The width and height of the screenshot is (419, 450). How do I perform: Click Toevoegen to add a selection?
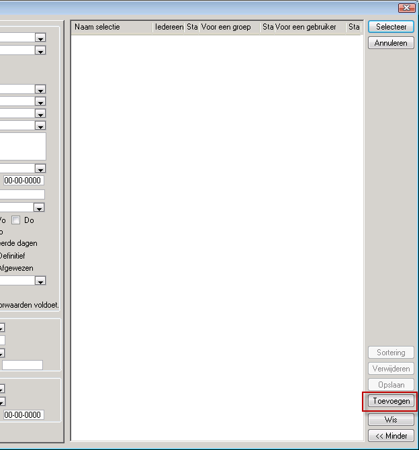tap(390, 401)
